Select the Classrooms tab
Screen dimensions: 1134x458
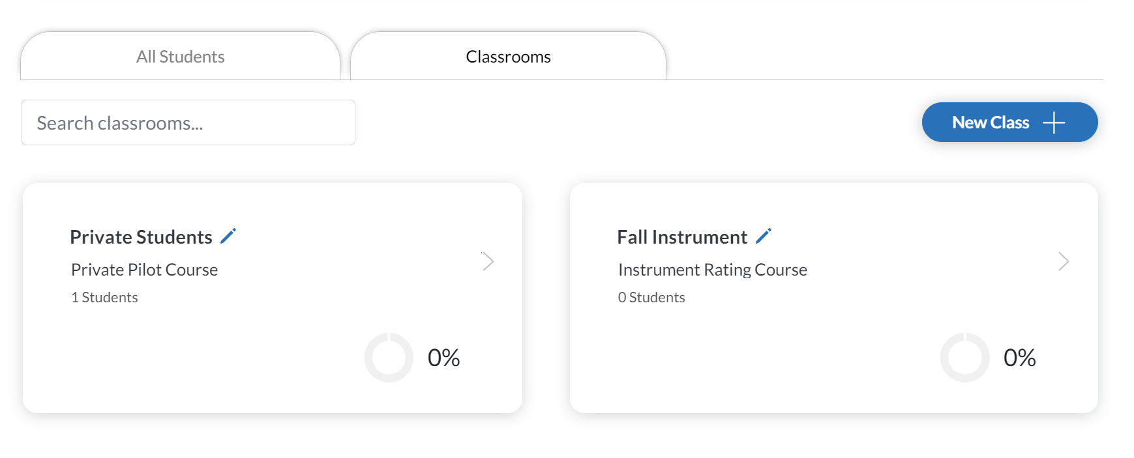coord(508,56)
